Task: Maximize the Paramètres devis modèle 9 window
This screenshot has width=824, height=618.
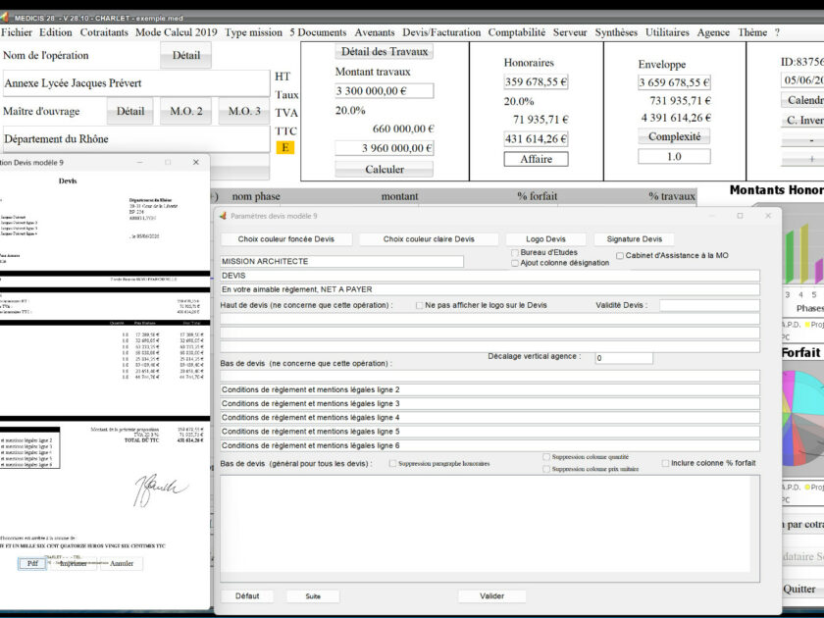Action: tap(740, 216)
